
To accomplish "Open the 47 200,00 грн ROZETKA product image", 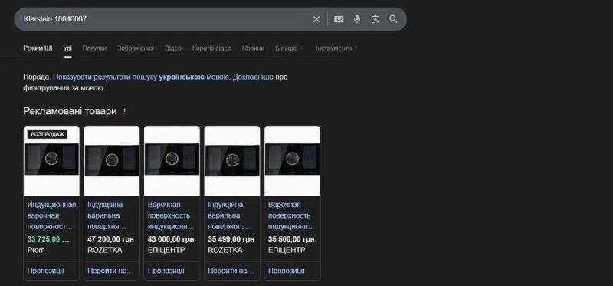I will click(x=111, y=160).
